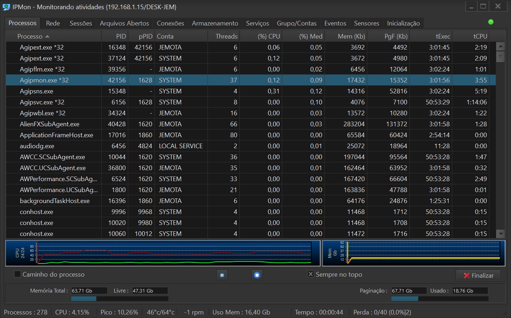The width and height of the screenshot is (511, 318).
Task: Show the Sensores tab
Action: click(367, 23)
